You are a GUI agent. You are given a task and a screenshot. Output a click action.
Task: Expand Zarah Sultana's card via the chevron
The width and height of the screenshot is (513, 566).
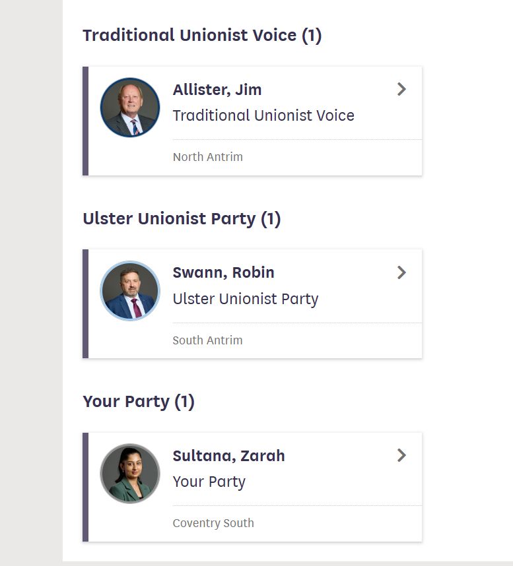tap(401, 455)
